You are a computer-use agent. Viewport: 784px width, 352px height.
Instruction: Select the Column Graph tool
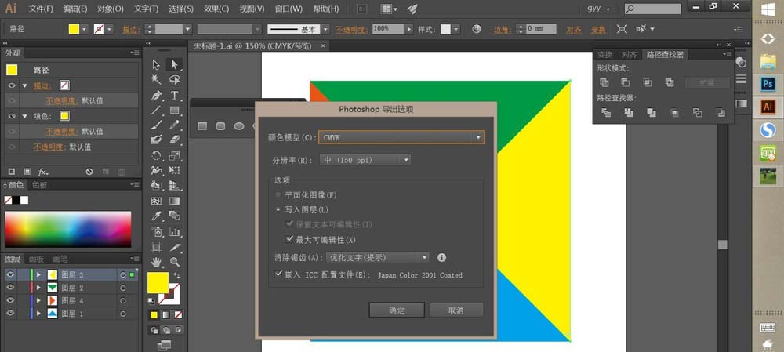coord(175,231)
